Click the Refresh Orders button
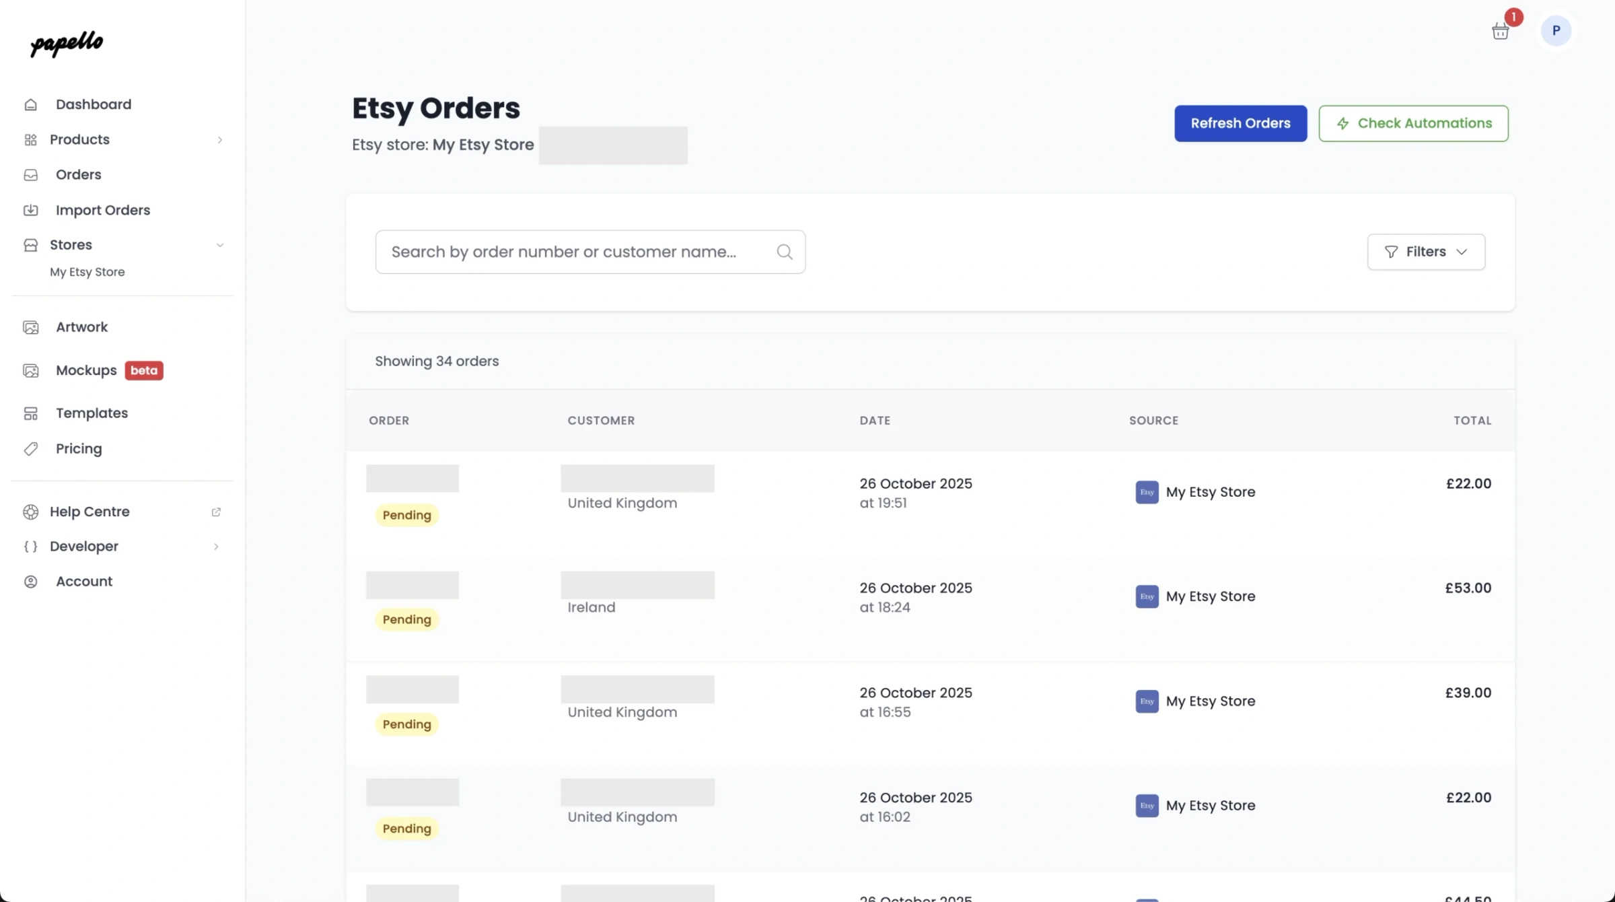Image resolution: width=1615 pixels, height=902 pixels. coord(1240,123)
